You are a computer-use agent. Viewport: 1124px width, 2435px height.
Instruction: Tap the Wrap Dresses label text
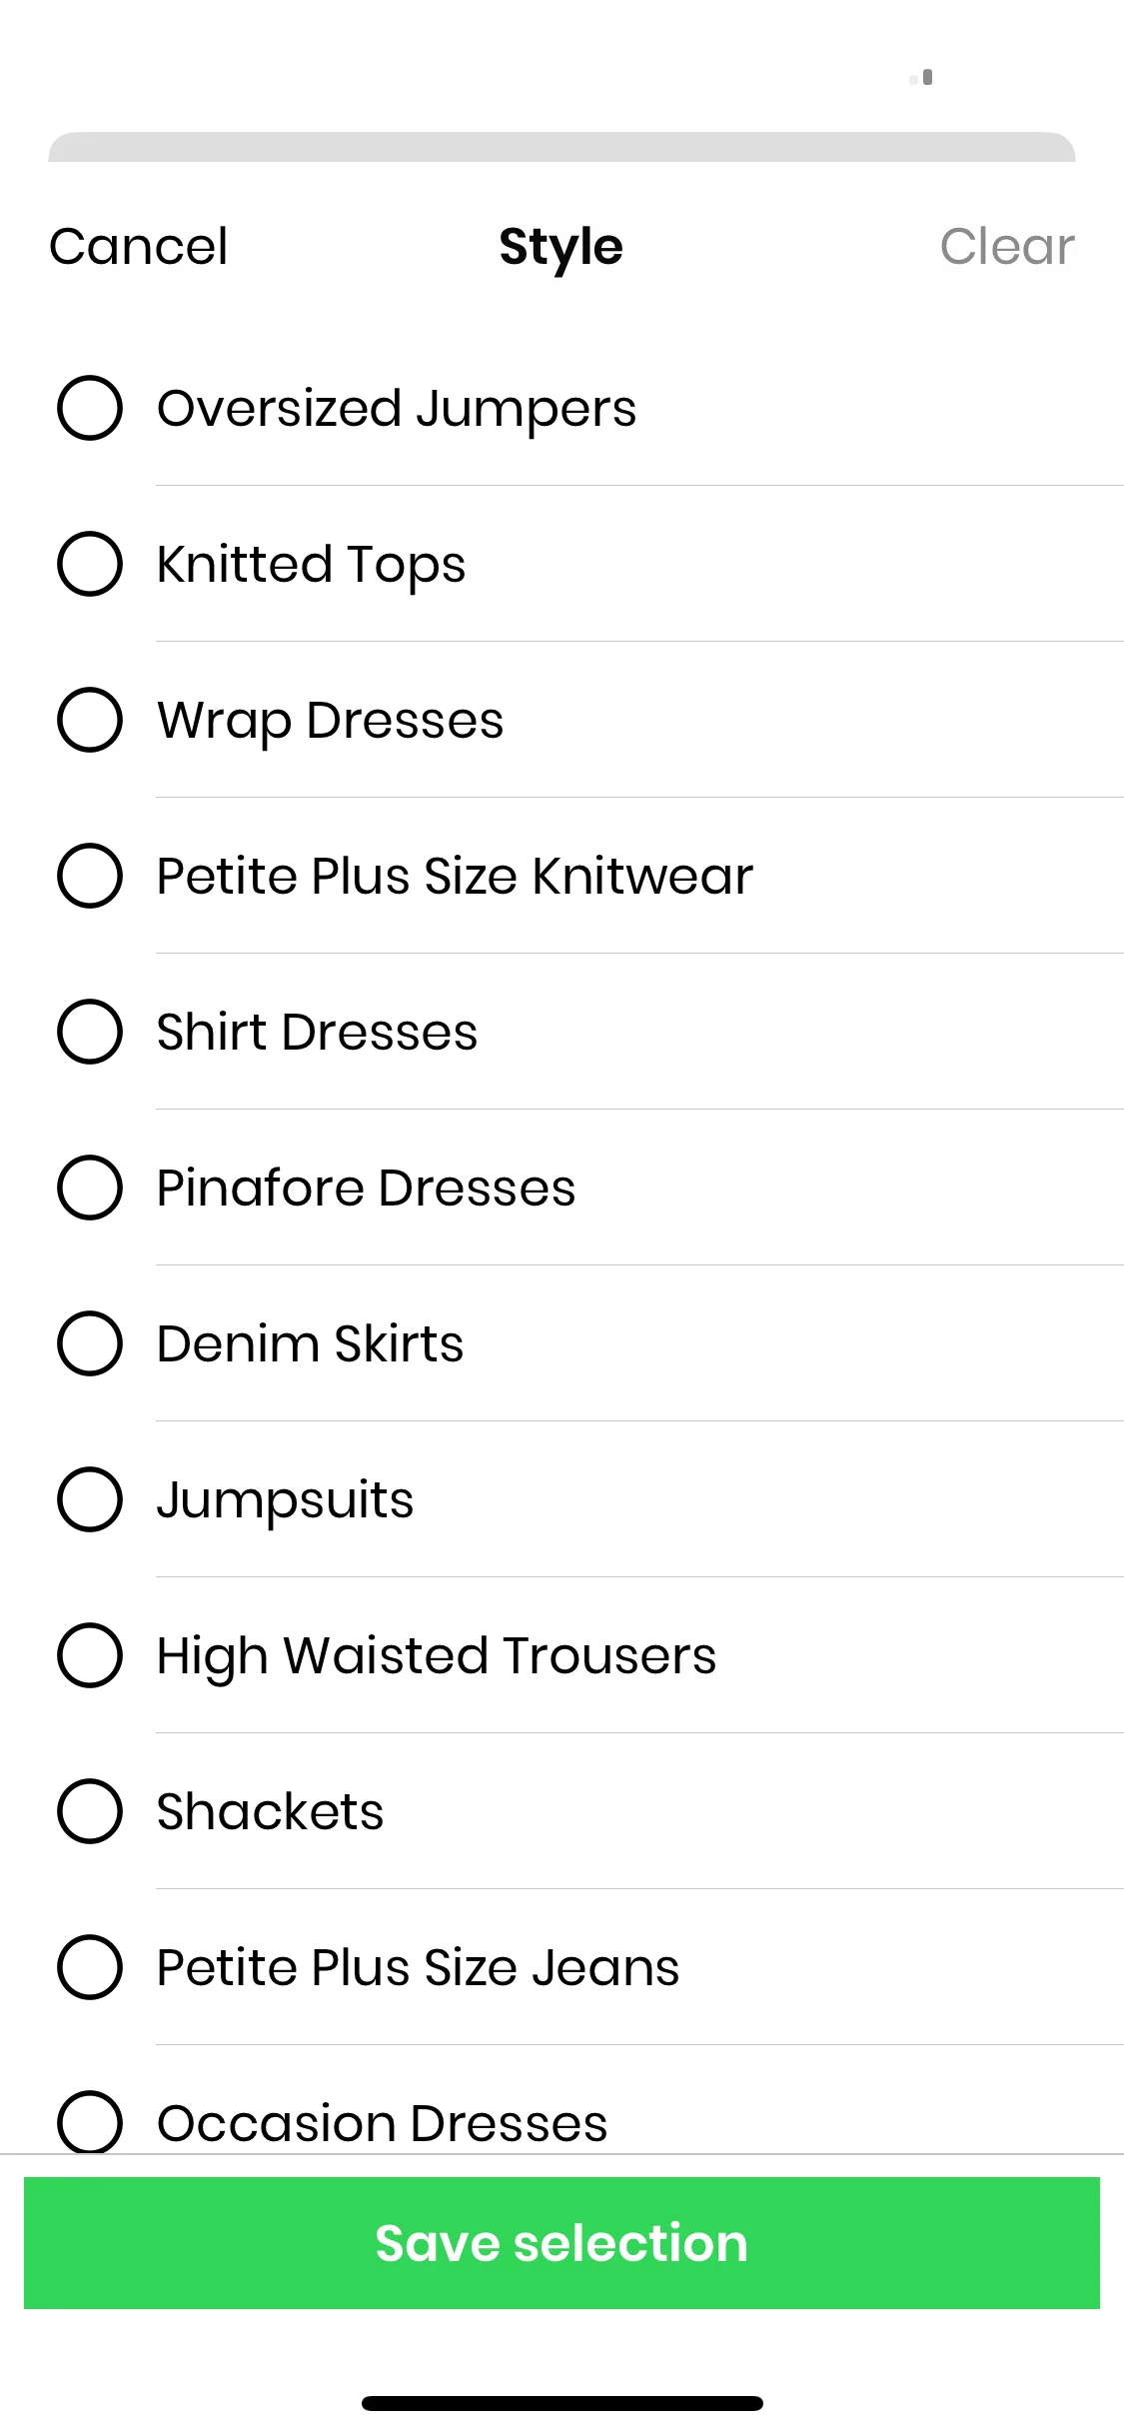click(331, 722)
